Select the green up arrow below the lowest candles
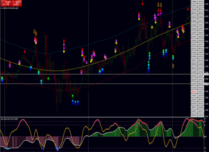The width and height of the screenshot is (209, 152). (73, 96)
